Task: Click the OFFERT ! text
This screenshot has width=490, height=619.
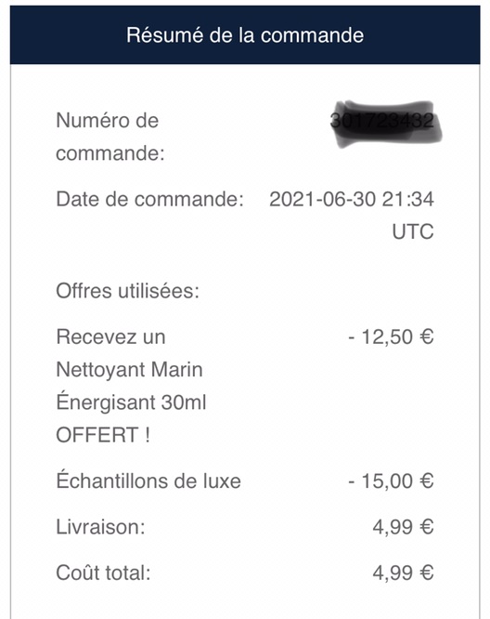Action: 103,435
